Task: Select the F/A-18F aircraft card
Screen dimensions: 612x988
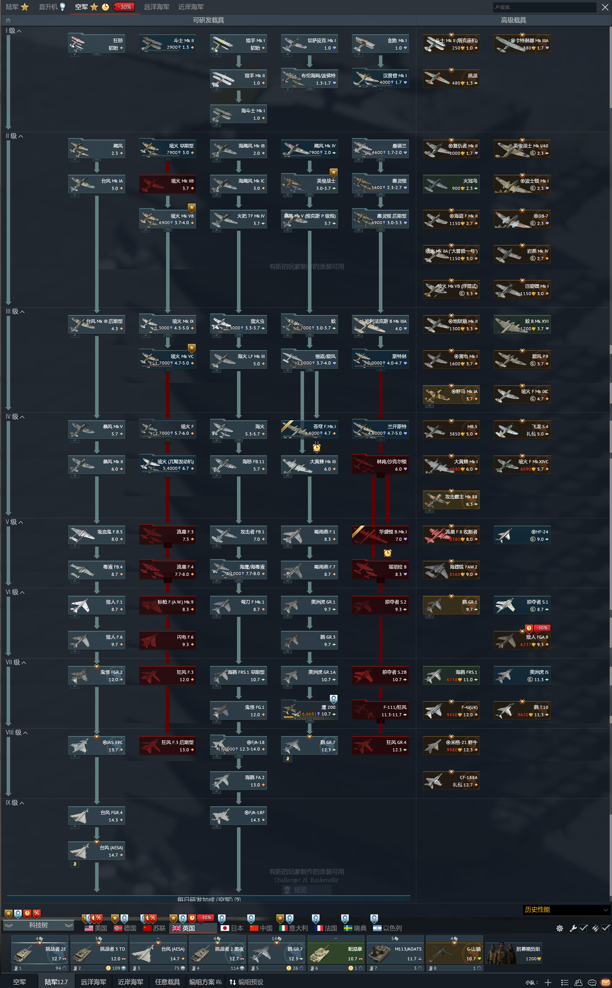Action: tap(239, 816)
